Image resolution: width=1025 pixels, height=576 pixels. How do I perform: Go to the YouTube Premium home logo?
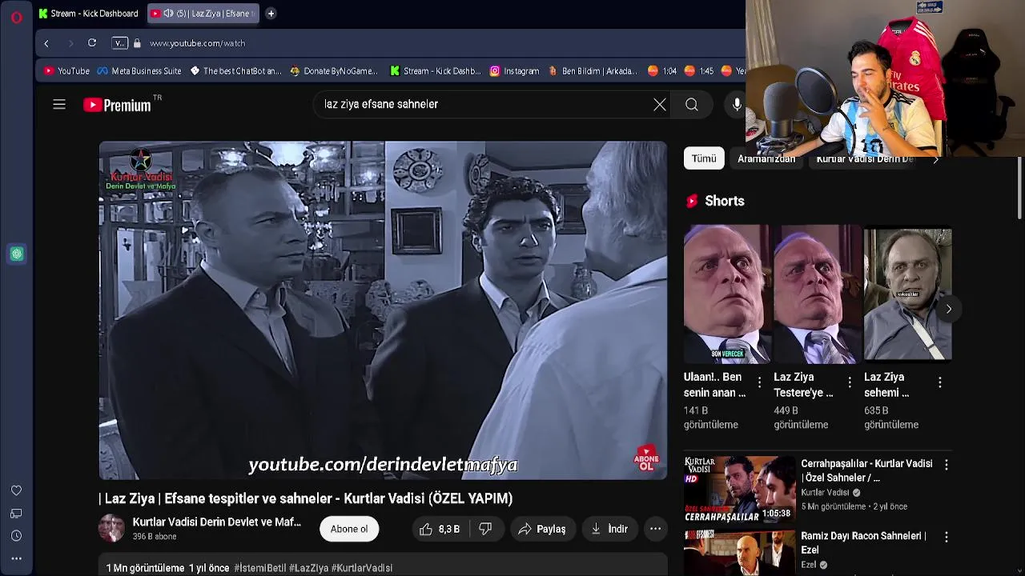117,105
